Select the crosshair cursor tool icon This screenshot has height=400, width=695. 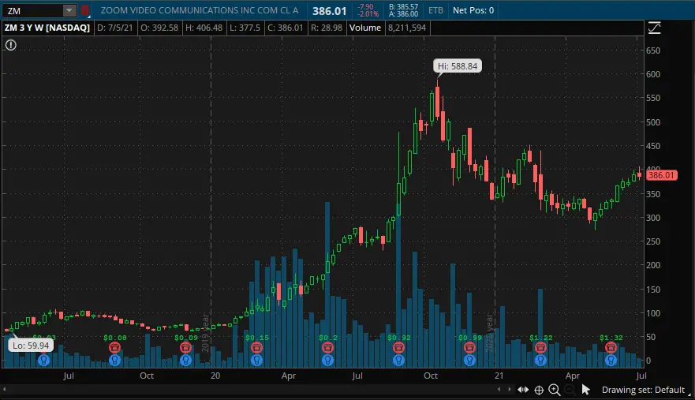[539, 390]
